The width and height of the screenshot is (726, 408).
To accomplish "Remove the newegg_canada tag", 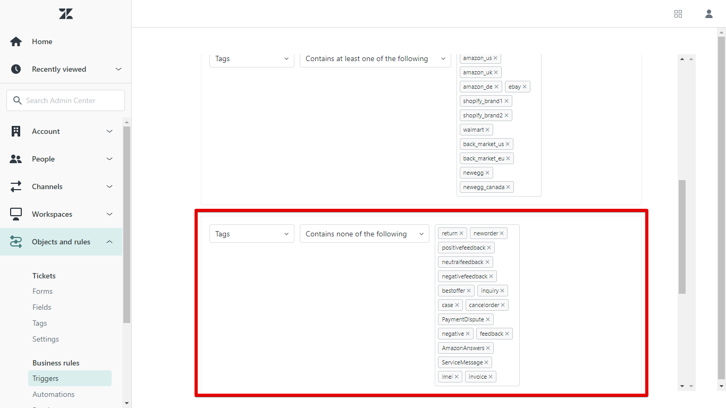I will click(508, 187).
